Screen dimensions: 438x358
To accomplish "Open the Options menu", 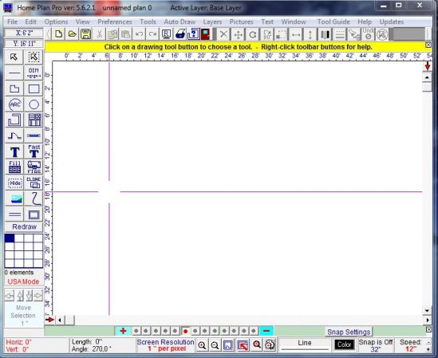I will tap(56, 22).
